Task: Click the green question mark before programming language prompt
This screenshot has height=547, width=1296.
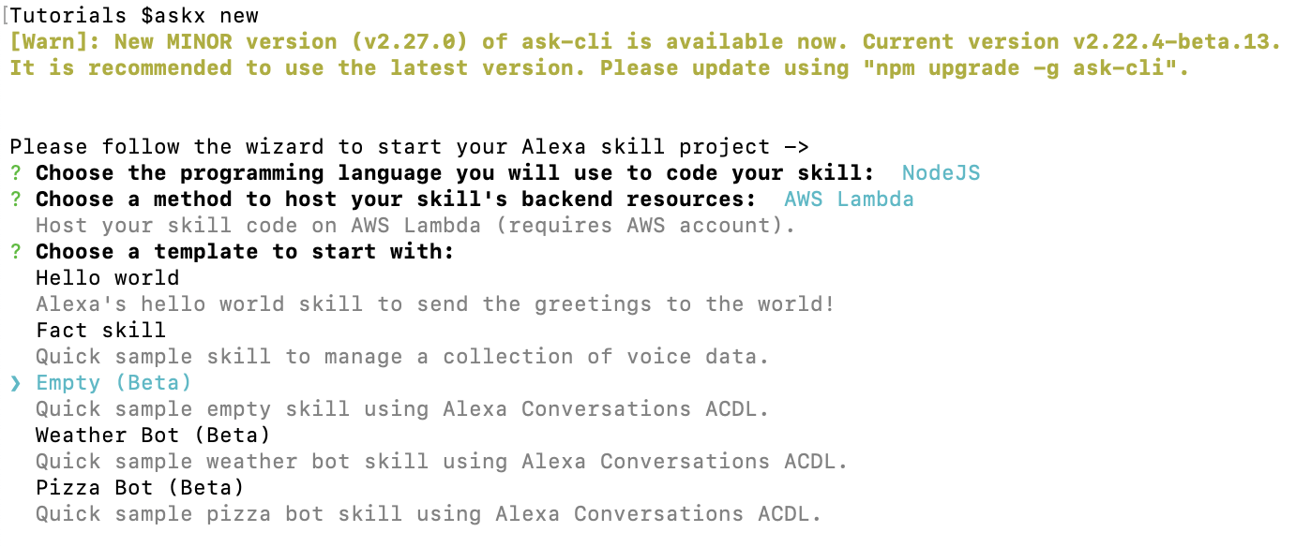Action: pyautogui.click(x=16, y=173)
